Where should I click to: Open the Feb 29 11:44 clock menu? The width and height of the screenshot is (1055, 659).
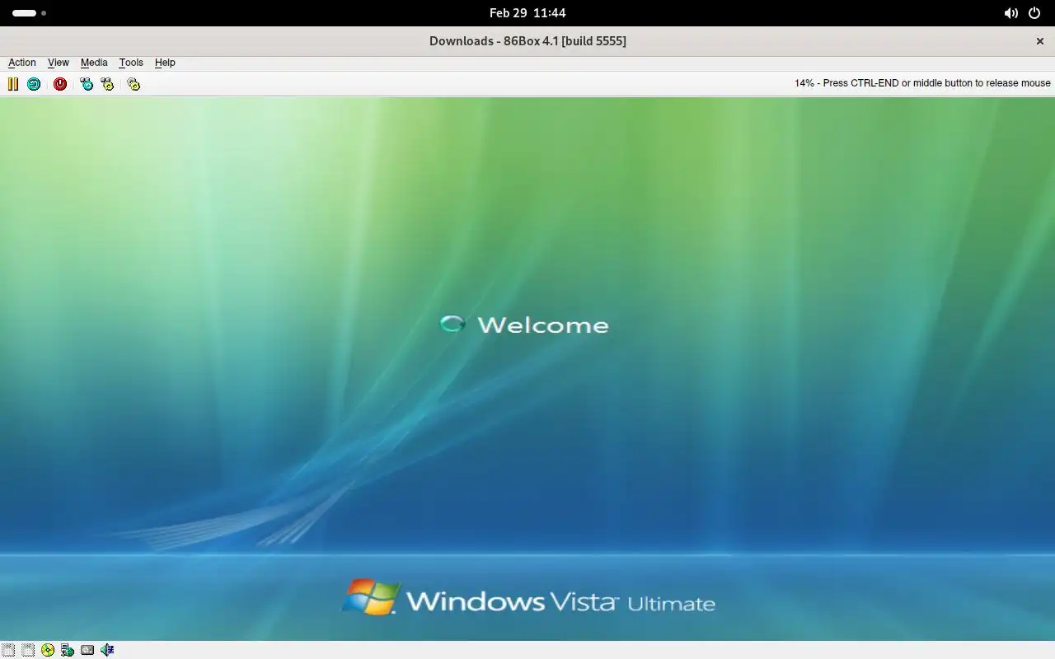pyautogui.click(x=527, y=13)
